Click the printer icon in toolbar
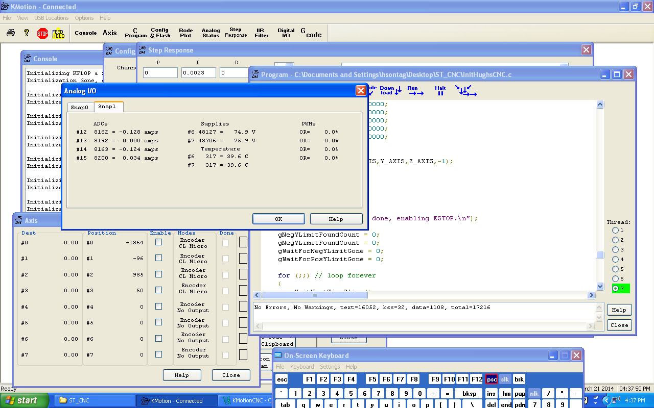654x408 pixels. pyautogui.click(x=11, y=33)
